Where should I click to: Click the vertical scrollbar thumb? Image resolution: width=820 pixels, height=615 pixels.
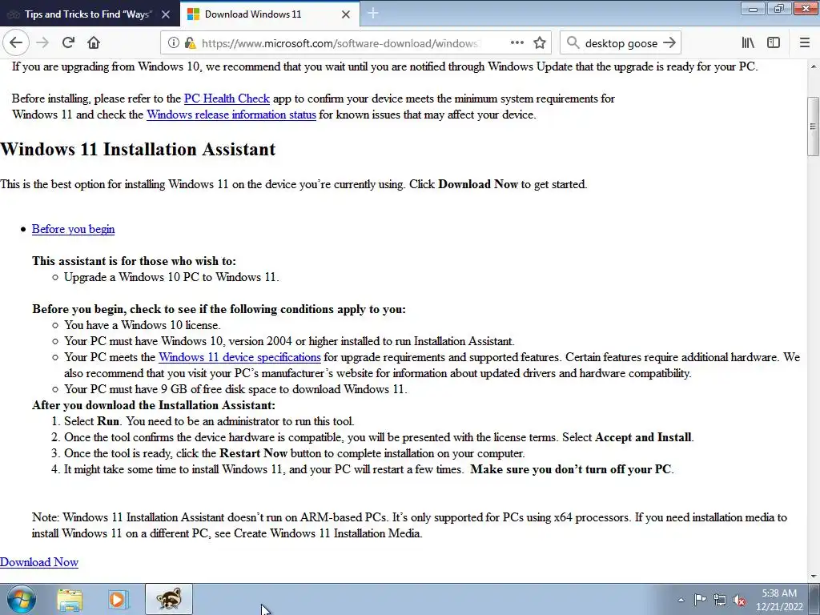[813, 127]
